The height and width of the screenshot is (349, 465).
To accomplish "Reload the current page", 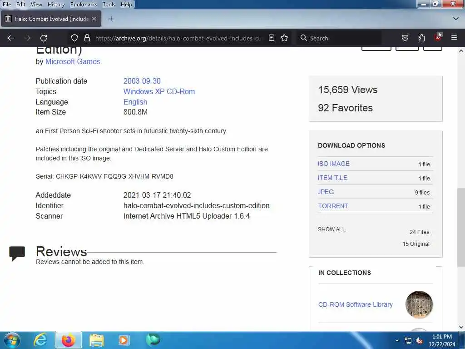I will pyautogui.click(x=44, y=38).
